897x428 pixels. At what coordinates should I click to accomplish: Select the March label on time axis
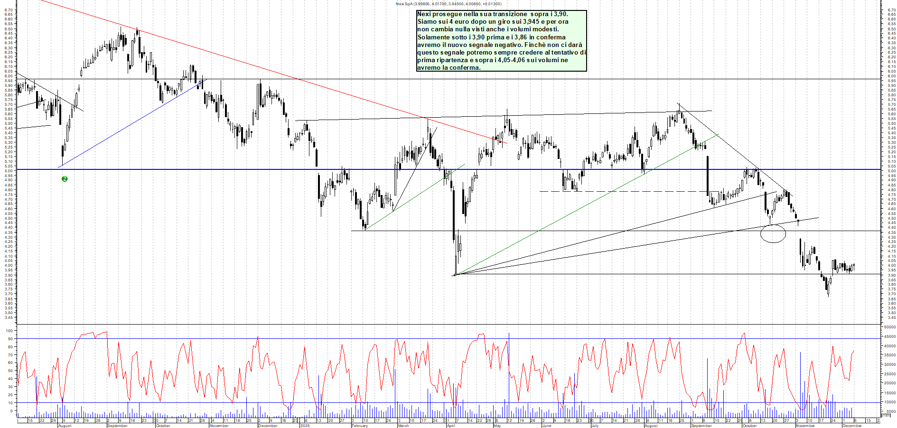pos(403,426)
